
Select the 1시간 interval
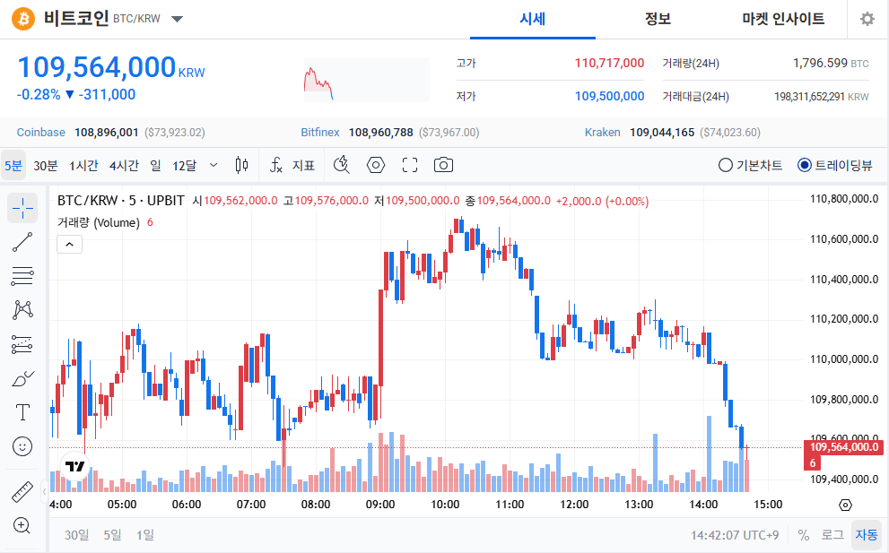click(83, 166)
